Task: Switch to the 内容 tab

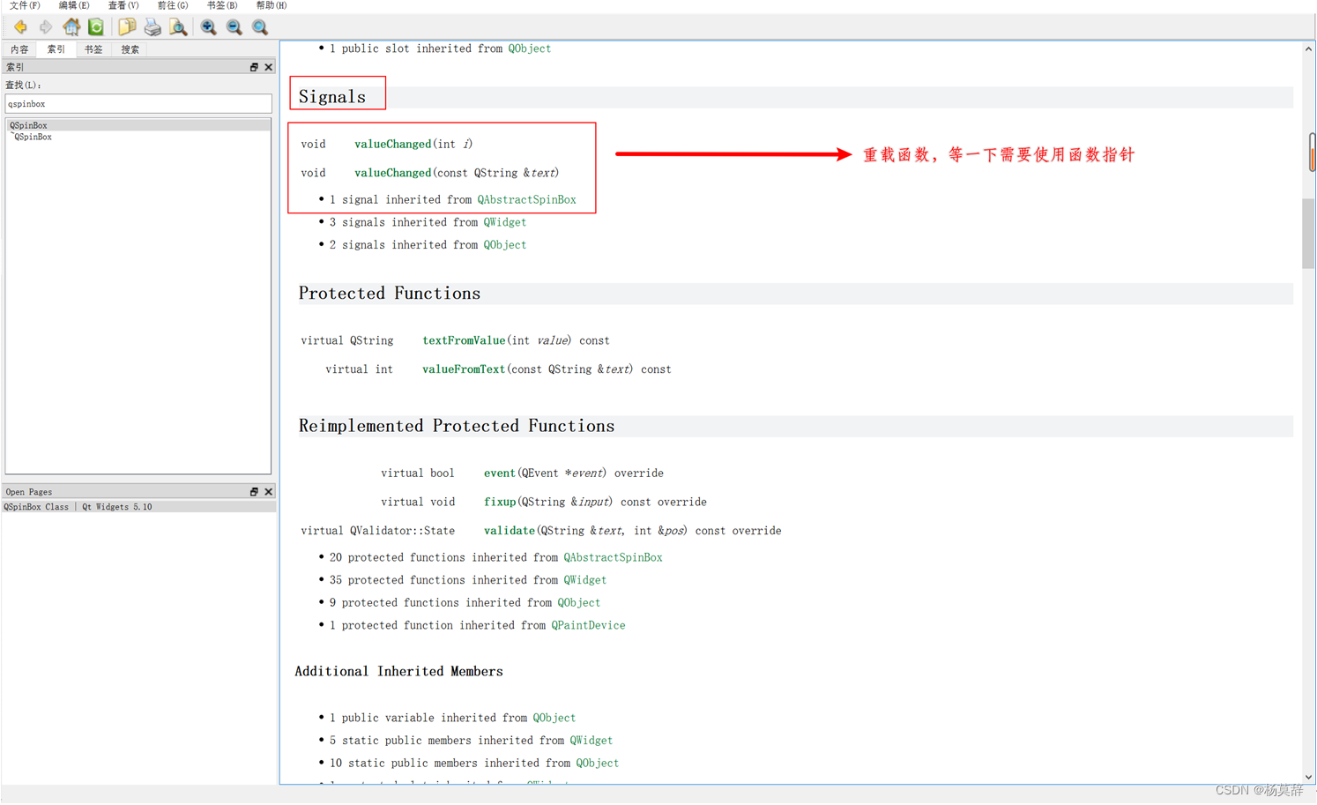Action: [x=19, y=49]
